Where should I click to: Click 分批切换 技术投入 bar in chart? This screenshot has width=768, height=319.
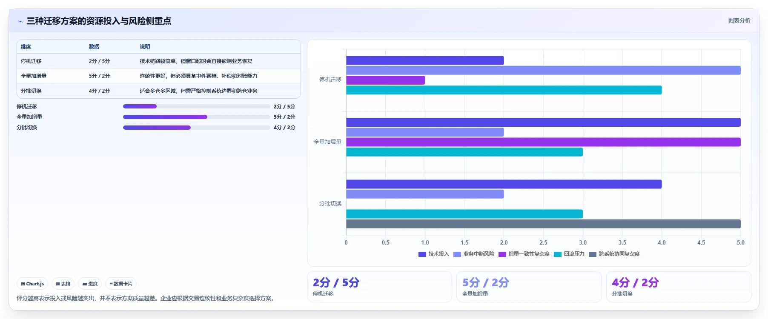(504, 184)
